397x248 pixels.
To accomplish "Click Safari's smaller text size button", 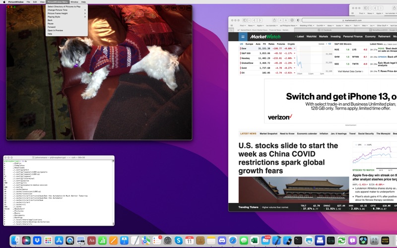I will click(x=280, y=20).
